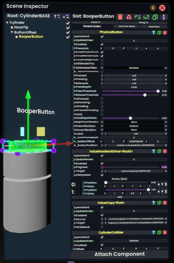This screenshot has height=263, width=174.
Task: Click the set-root-to-selected icon beside CylinderBASE
Action: click(x=66, y=17)
